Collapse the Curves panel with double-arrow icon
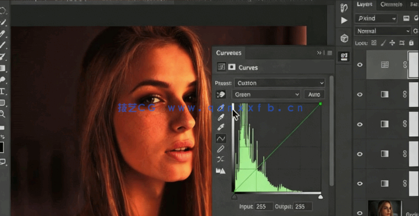 pos(319,53)
